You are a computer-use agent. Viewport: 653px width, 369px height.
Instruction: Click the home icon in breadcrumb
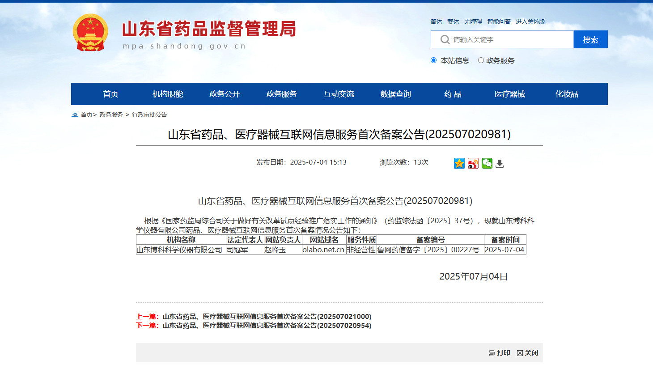tap(75, 115)
